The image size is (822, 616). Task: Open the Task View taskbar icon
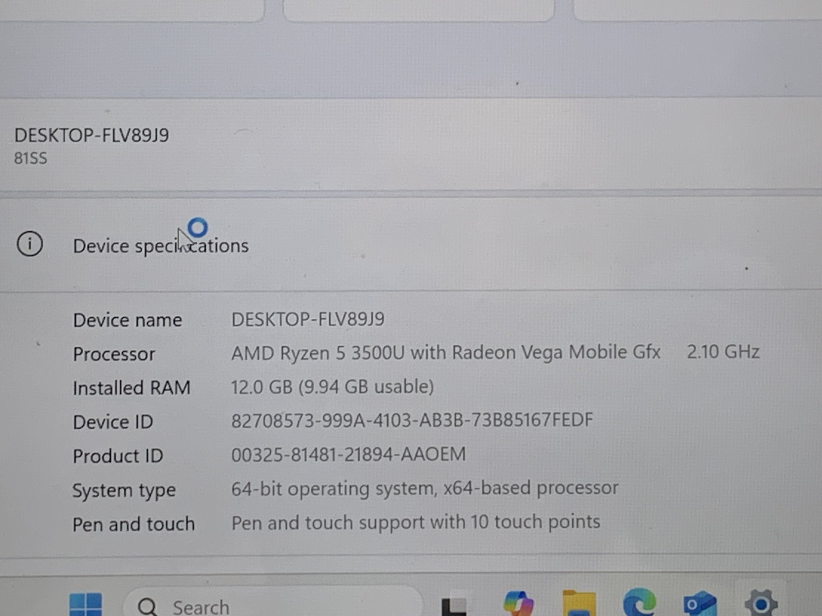click(x=454, y=607)
